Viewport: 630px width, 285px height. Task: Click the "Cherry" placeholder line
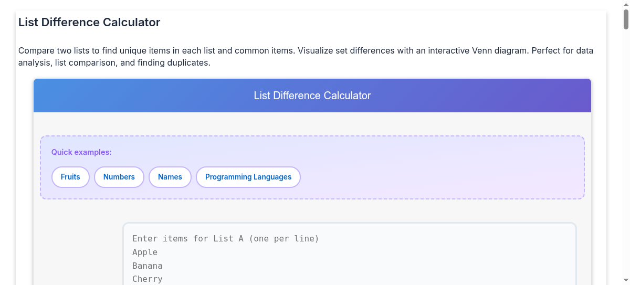coord(148,279)
